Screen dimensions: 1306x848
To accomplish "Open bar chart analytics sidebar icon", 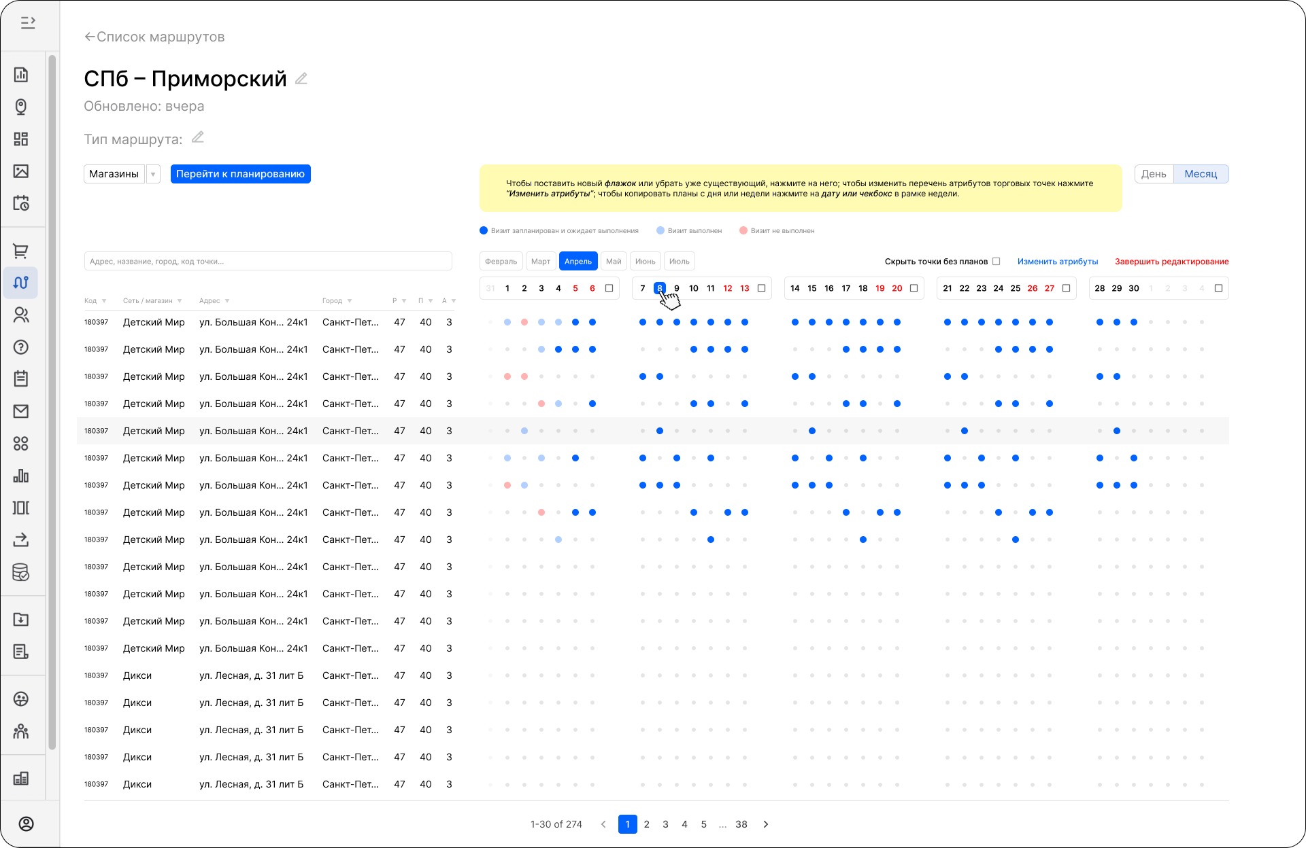I will (x=20, y=476).
